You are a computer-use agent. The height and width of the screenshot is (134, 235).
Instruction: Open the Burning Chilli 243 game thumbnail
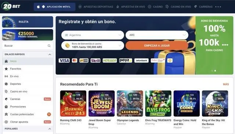coord(73,103)
